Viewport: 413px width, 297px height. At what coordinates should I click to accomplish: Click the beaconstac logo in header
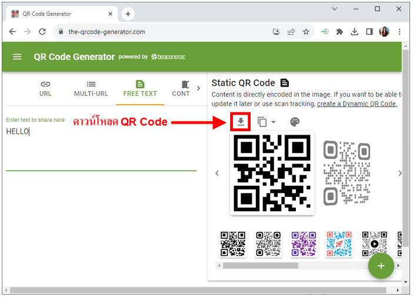tap(168, 57)
